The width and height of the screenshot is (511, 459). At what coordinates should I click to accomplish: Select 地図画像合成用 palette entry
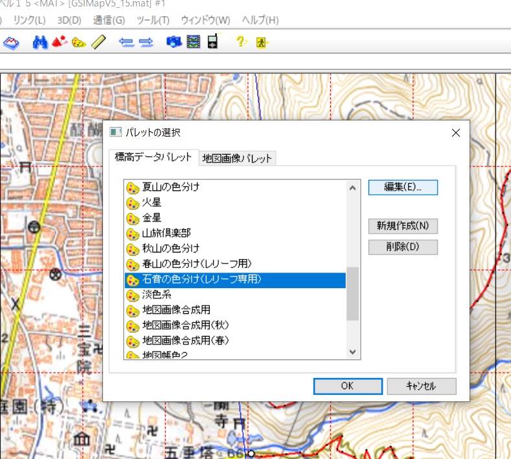(235, 310)
